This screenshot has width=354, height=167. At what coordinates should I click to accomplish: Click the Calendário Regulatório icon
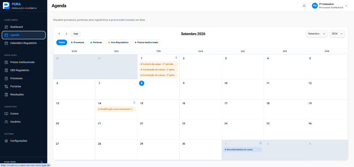click(x=6, y=43)
